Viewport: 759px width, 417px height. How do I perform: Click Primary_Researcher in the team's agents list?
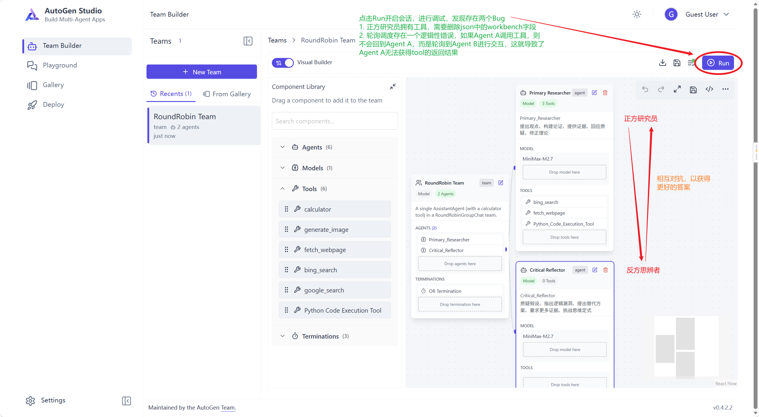[x=460, y=239]
